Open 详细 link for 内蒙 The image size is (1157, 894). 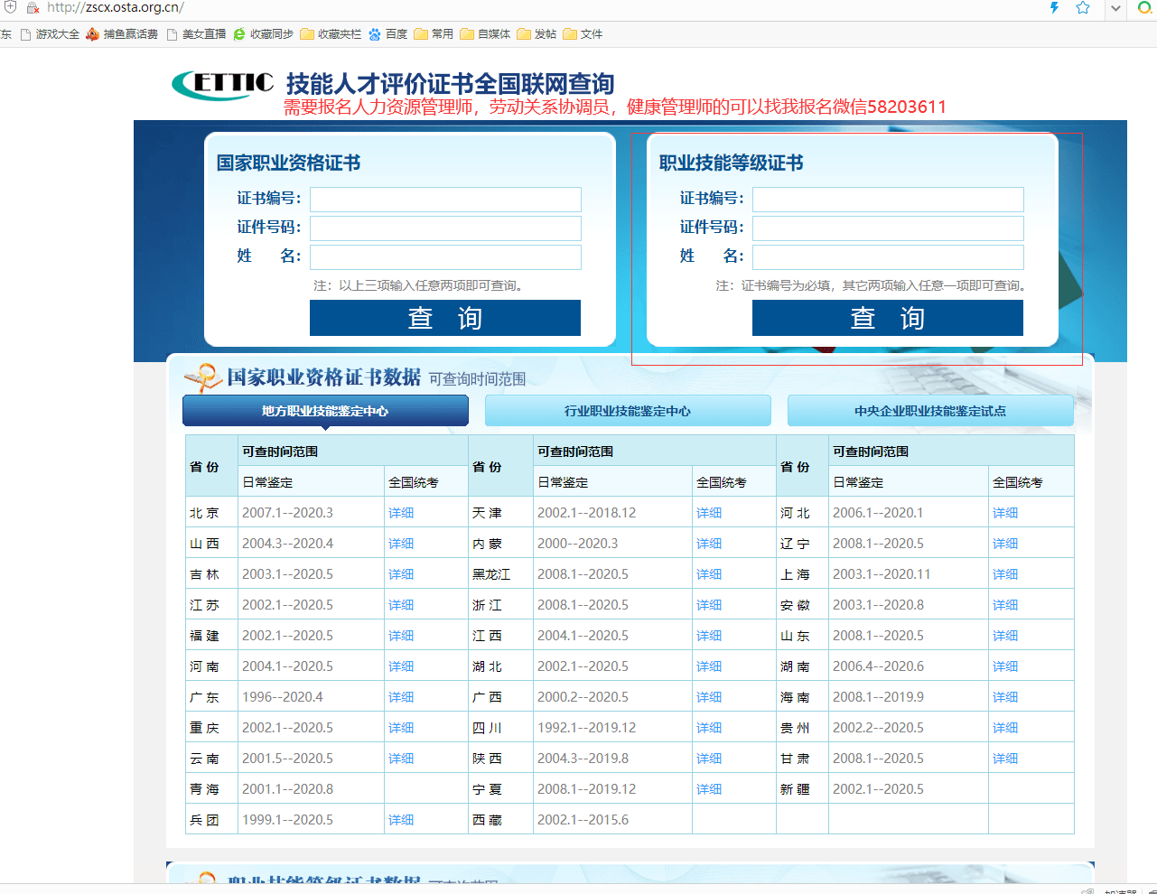point(709,544)
